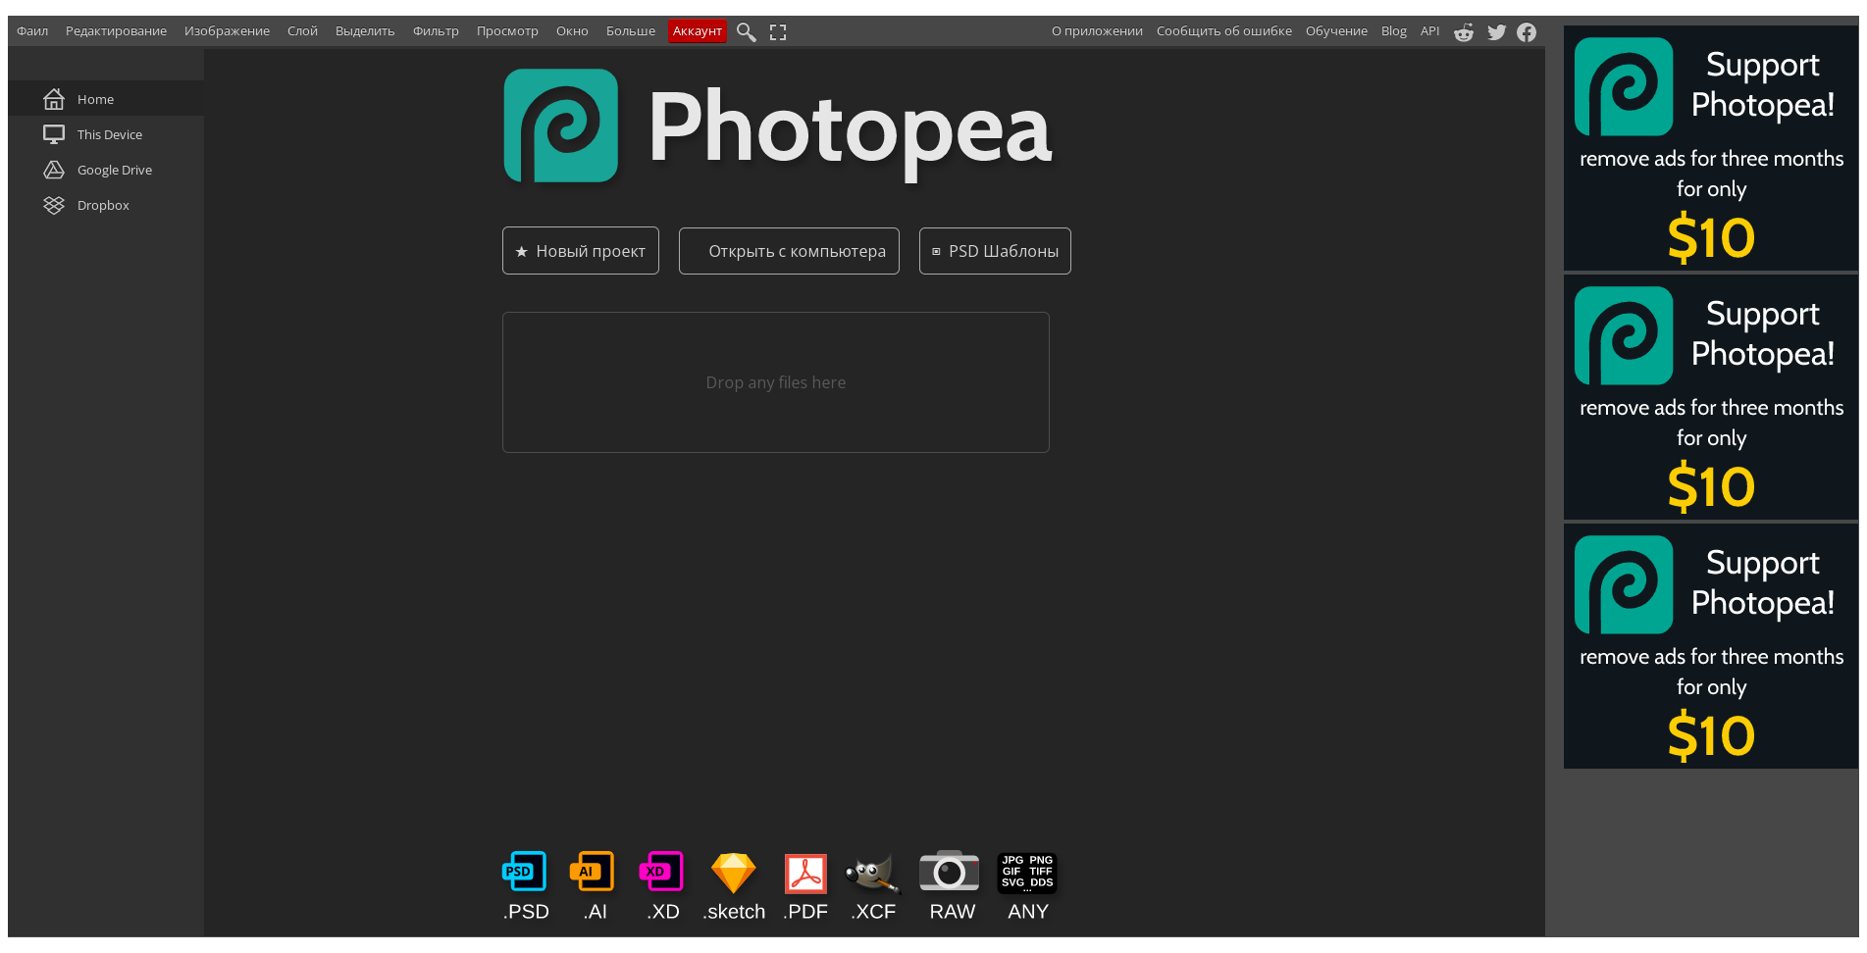Viewport: 1867px width, 953px height.
Task: Click the search magnifier icon in menu bar
Action: tap(746, 32)
